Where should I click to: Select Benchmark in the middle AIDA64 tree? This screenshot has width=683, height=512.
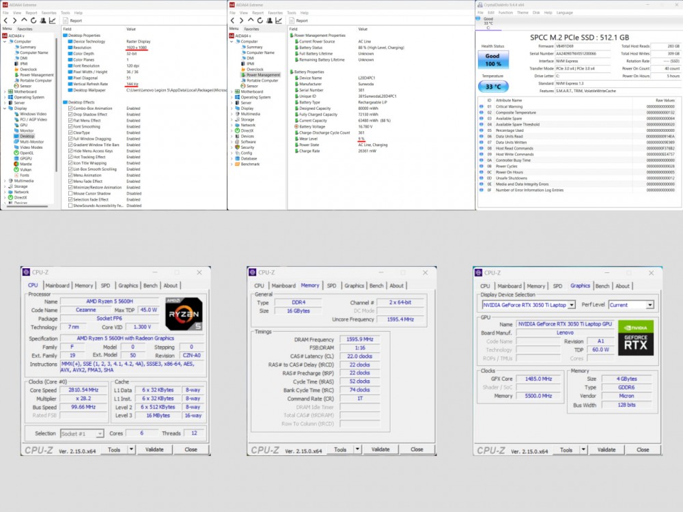[249, 164]
